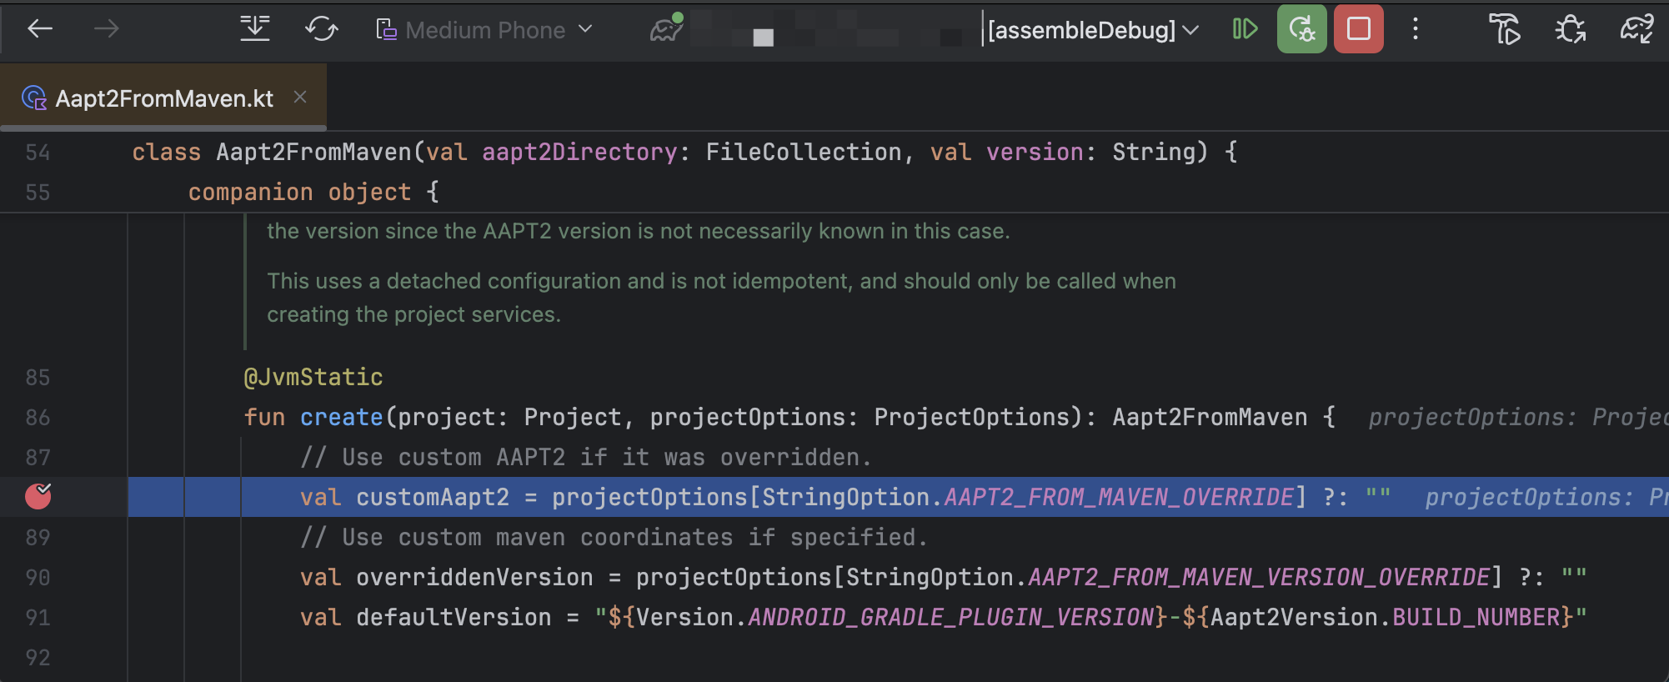Click the Back navigation arrow
This screenshot has height=682, width=1669.
pos(39,30)
